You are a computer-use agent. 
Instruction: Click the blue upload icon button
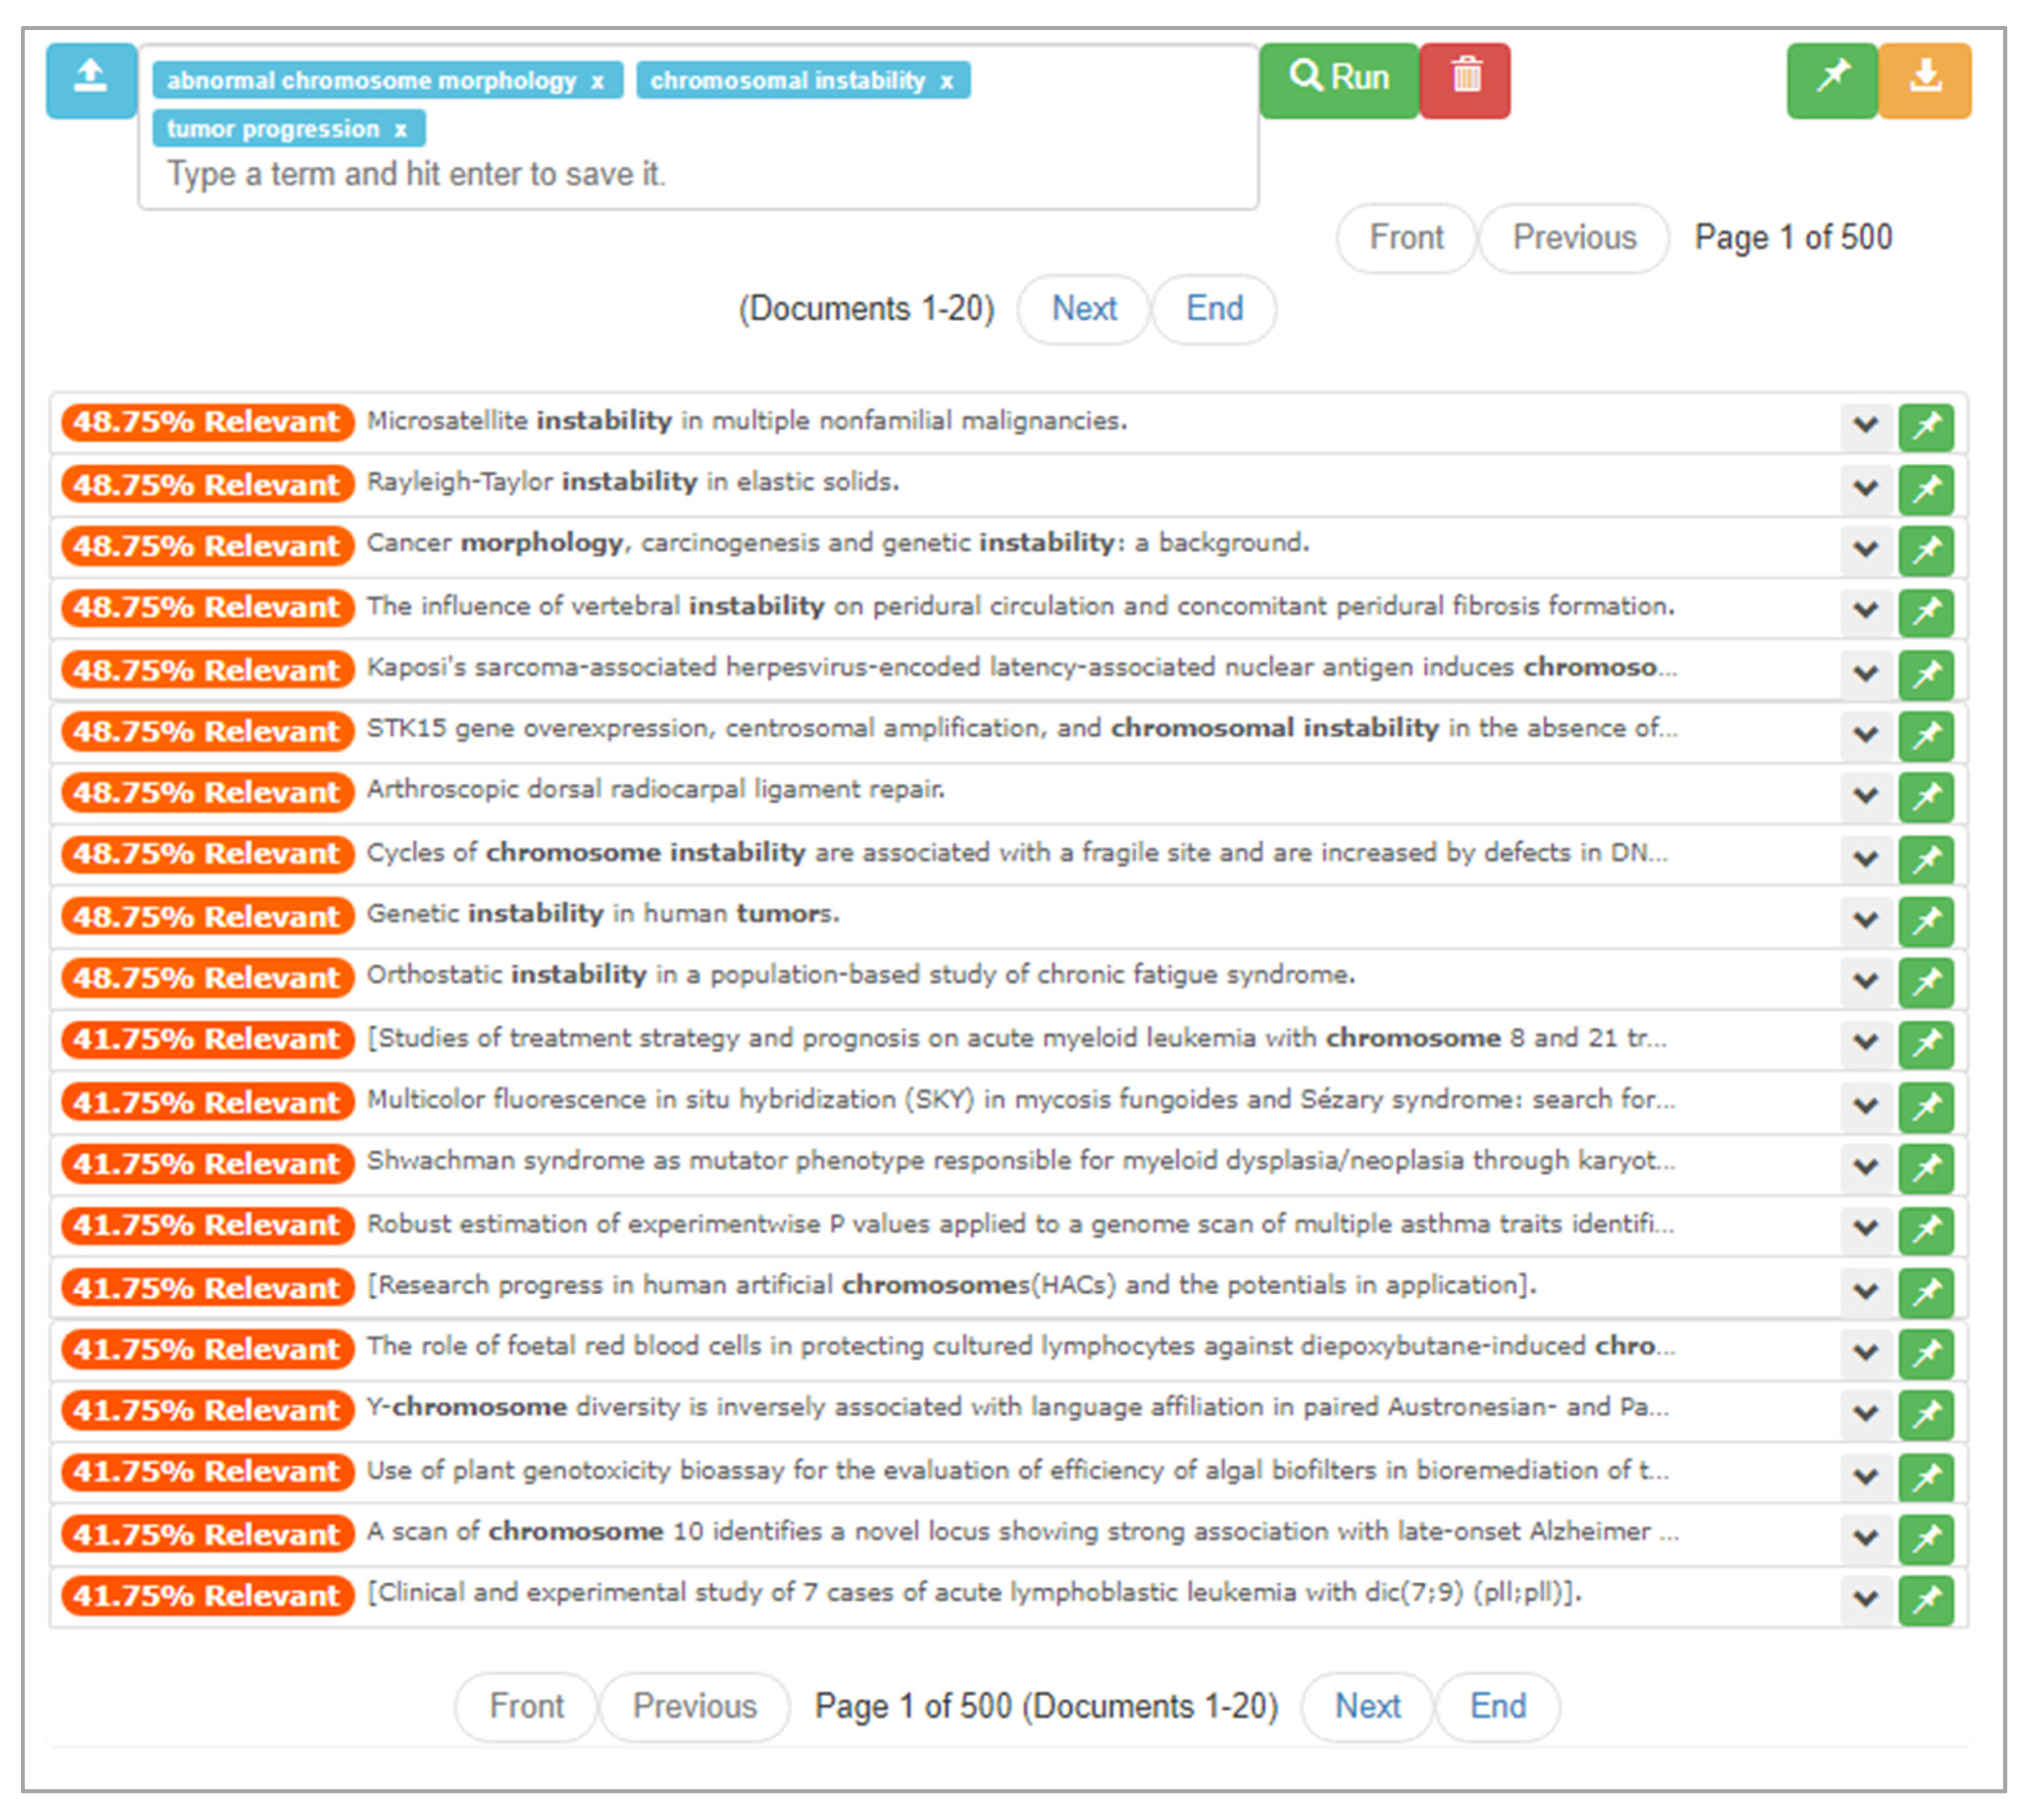click(91, 80)
